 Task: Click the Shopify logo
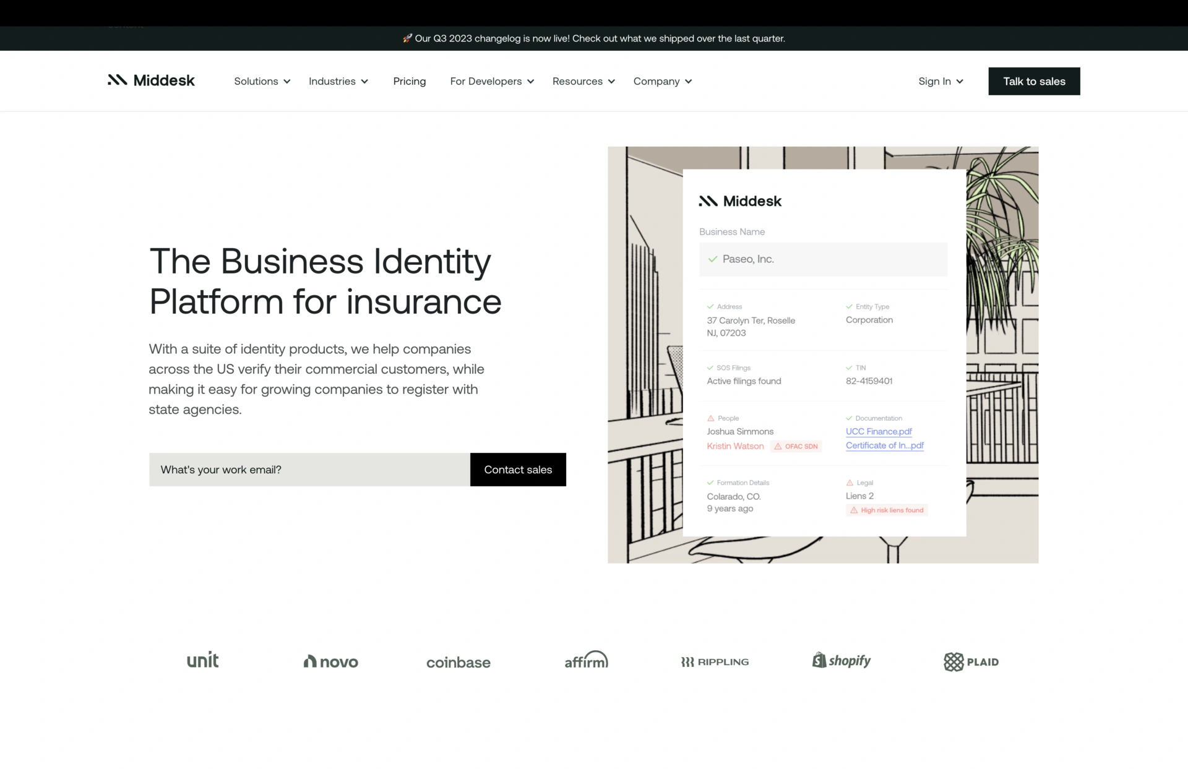pos(841,660)
